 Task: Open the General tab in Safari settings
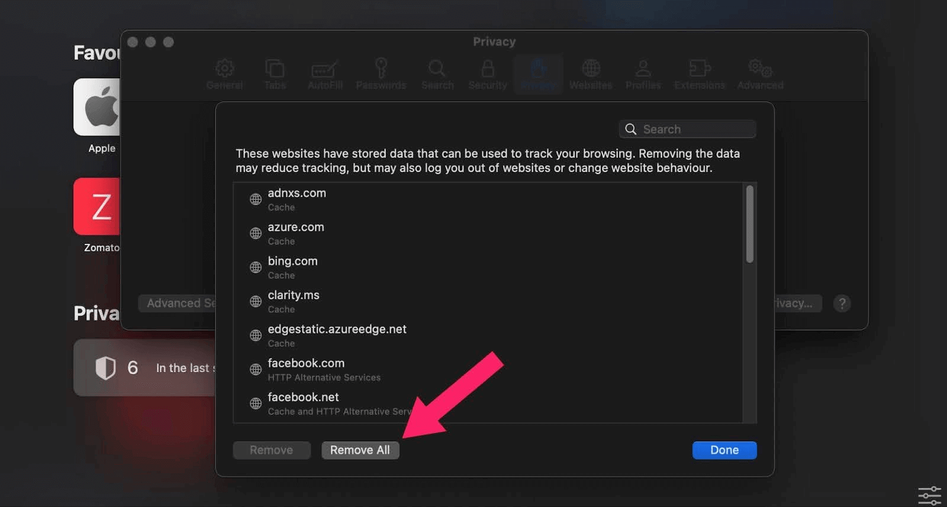224,75
